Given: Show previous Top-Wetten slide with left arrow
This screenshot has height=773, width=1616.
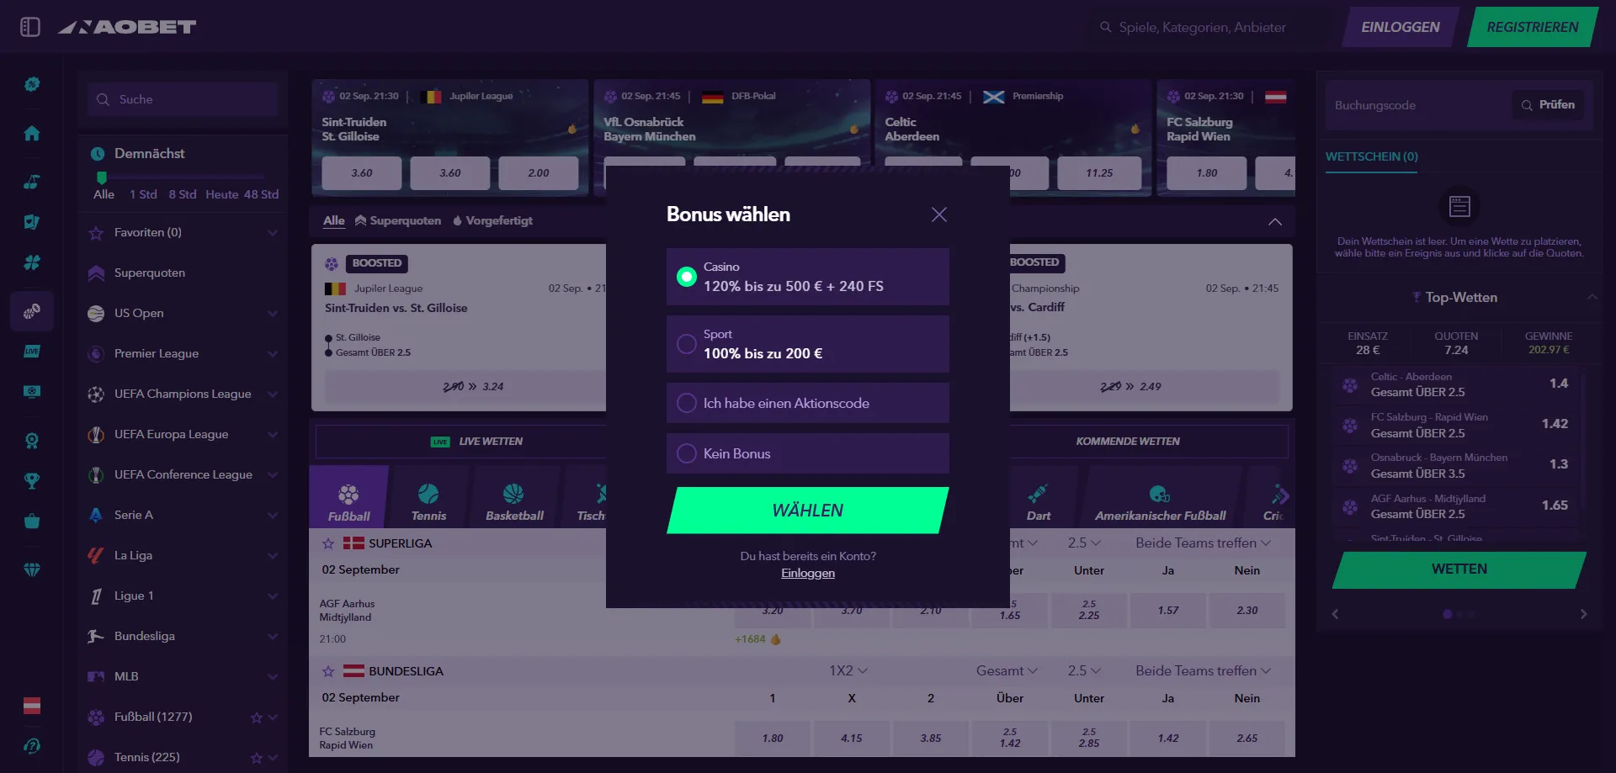Looking at the screenshot, I should (x=1335, y=614).
